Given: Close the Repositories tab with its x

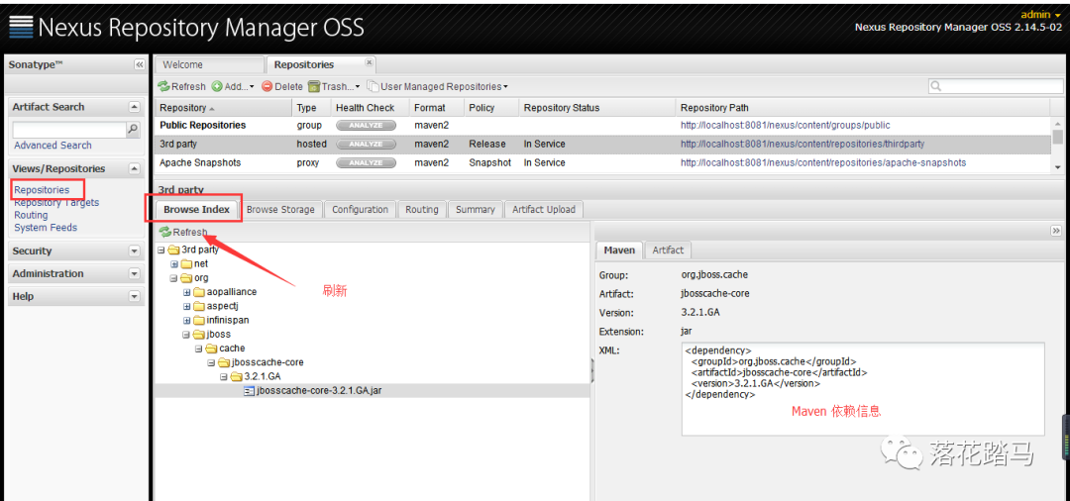Looking at the screenshot, I should tap(370, 62).
